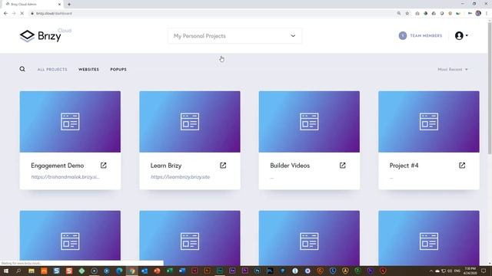Open the Team Members link
Image resolution: width=492 pixels, height=276 pixels.
[x=426, y=36]
